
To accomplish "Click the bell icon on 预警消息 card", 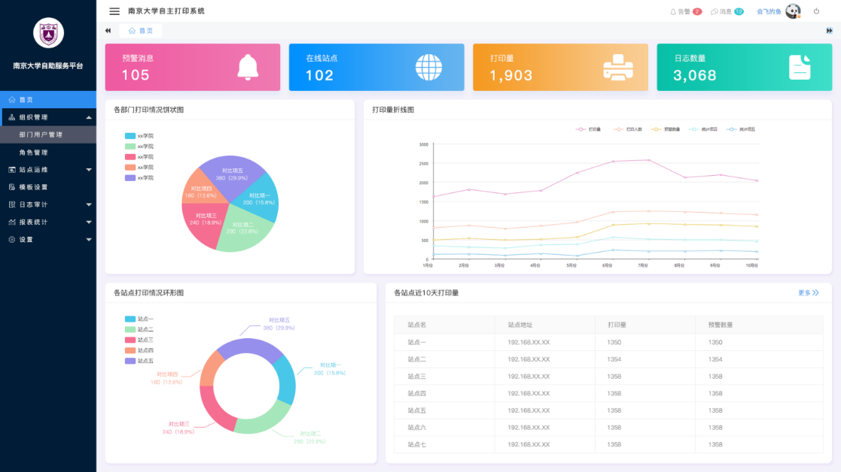I will click(248, 67).
